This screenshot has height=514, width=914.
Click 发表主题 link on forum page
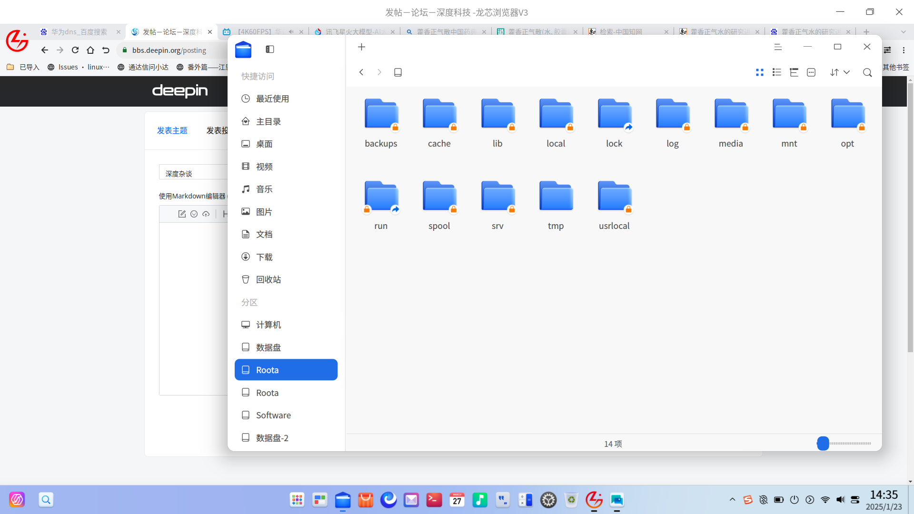(172, 130)
